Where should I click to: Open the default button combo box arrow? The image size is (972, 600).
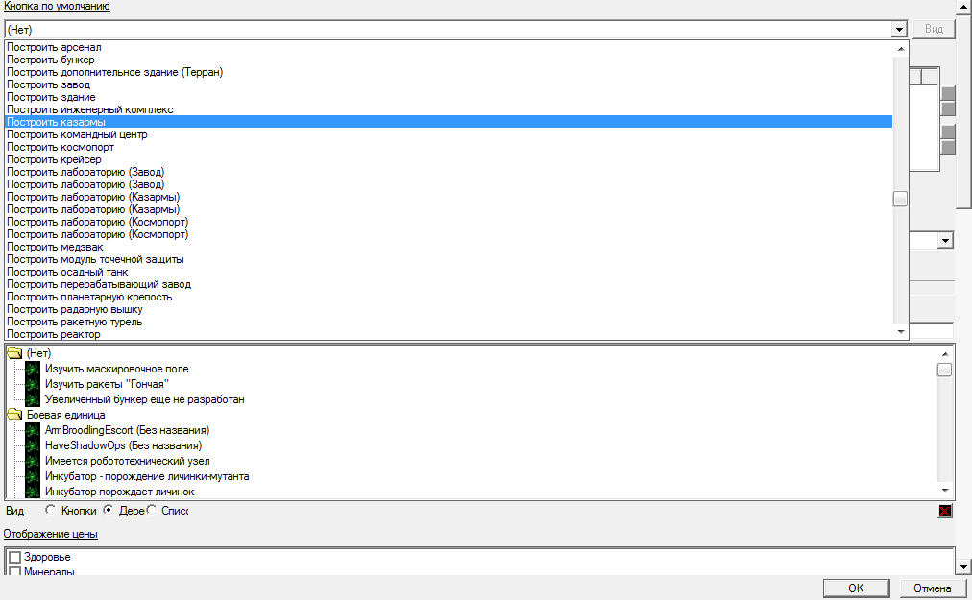point(899,30)
